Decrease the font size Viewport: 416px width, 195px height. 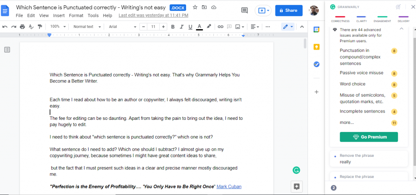click(x=143, y=26)
